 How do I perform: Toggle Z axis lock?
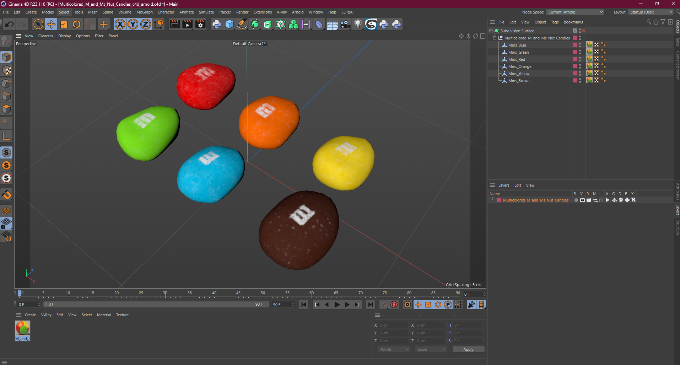[x=146, y=24]
